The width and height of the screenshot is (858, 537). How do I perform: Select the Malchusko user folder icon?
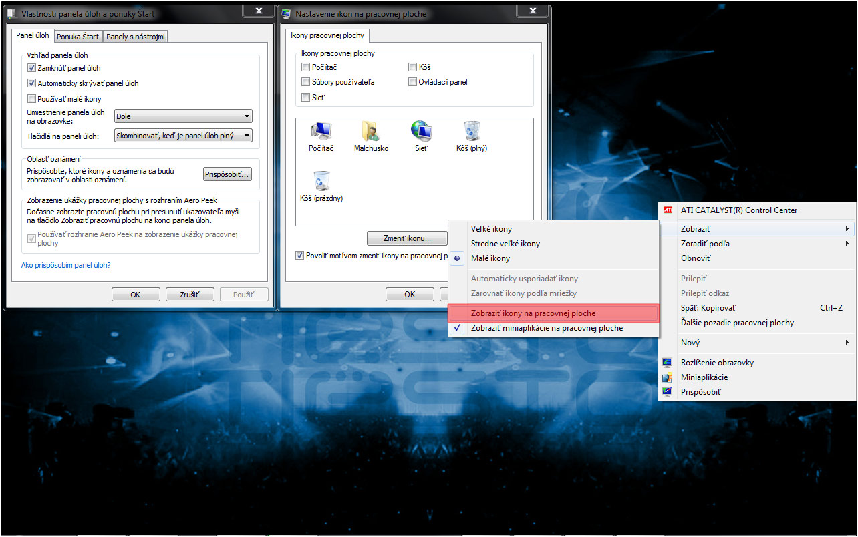coord(371,131)
